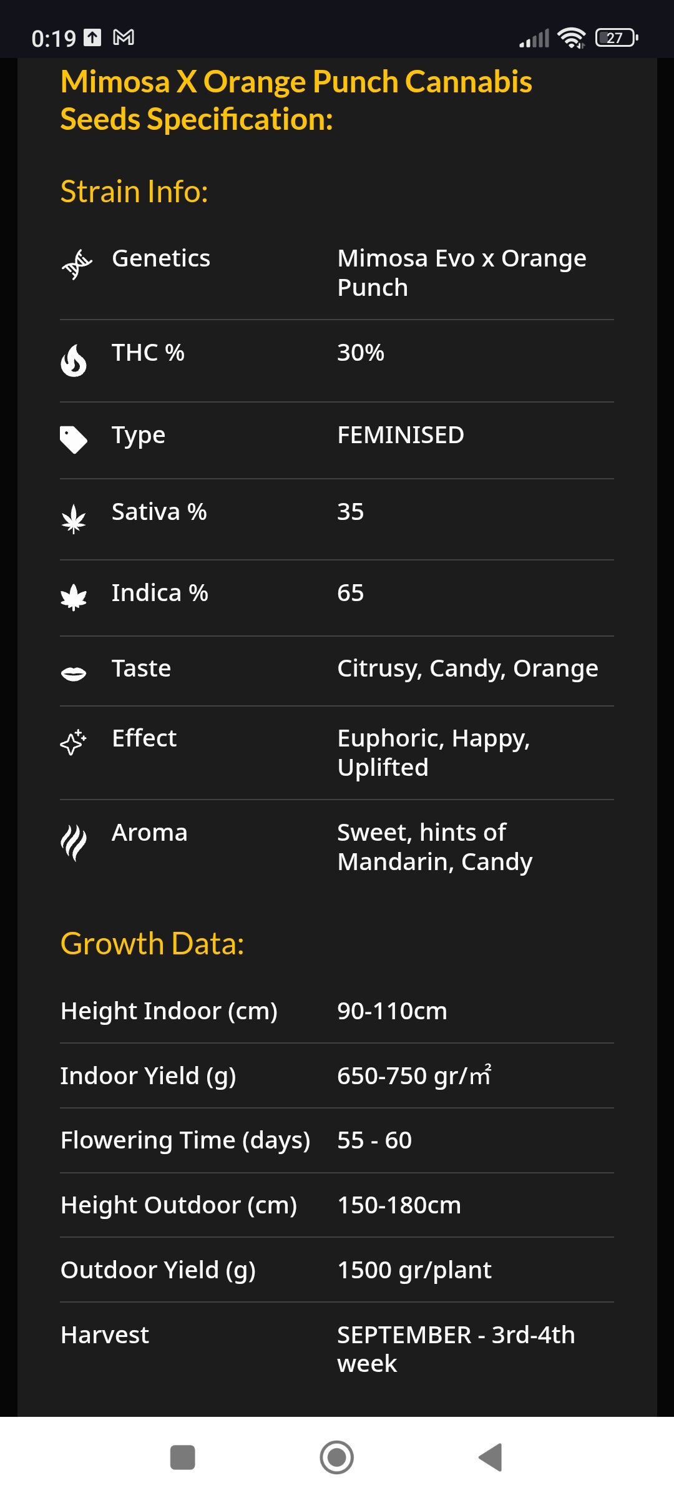Image resolution: width=674 pixels, height=1498 pixels.
Task: Tap the SEPTEMBER harvest value text
Action: point(456,1349)
